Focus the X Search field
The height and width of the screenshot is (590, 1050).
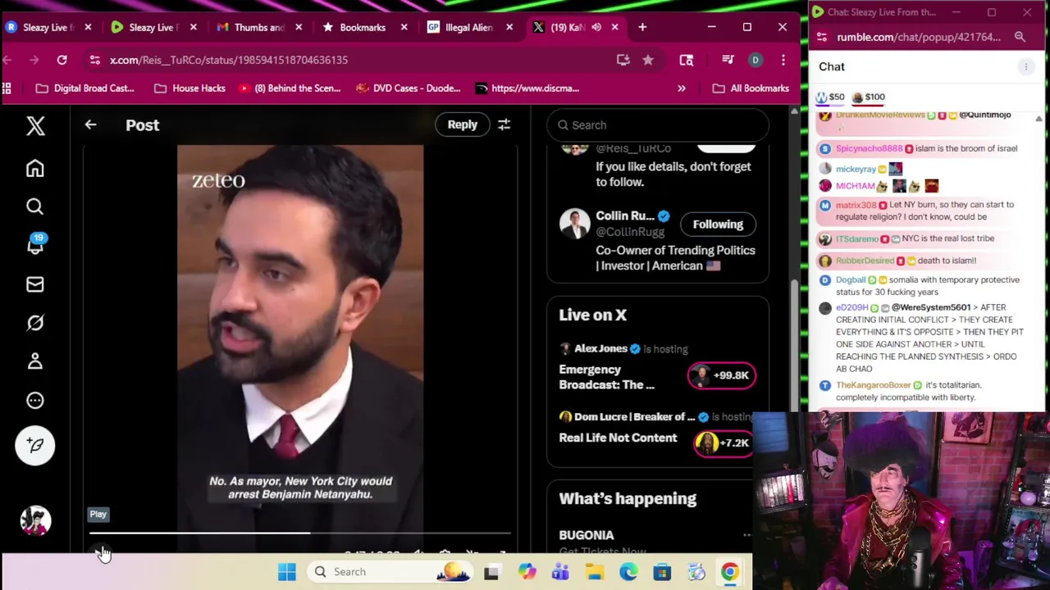click(658, 125)
